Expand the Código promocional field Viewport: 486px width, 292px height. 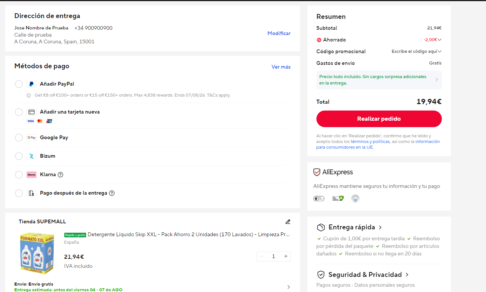point(417,52)
